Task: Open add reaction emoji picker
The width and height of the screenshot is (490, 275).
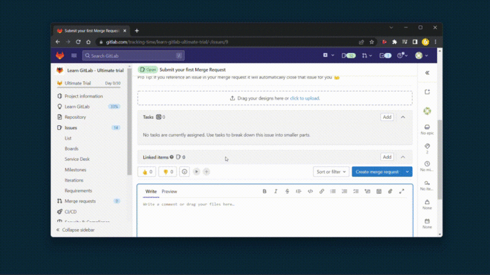Action: point(185,172)
